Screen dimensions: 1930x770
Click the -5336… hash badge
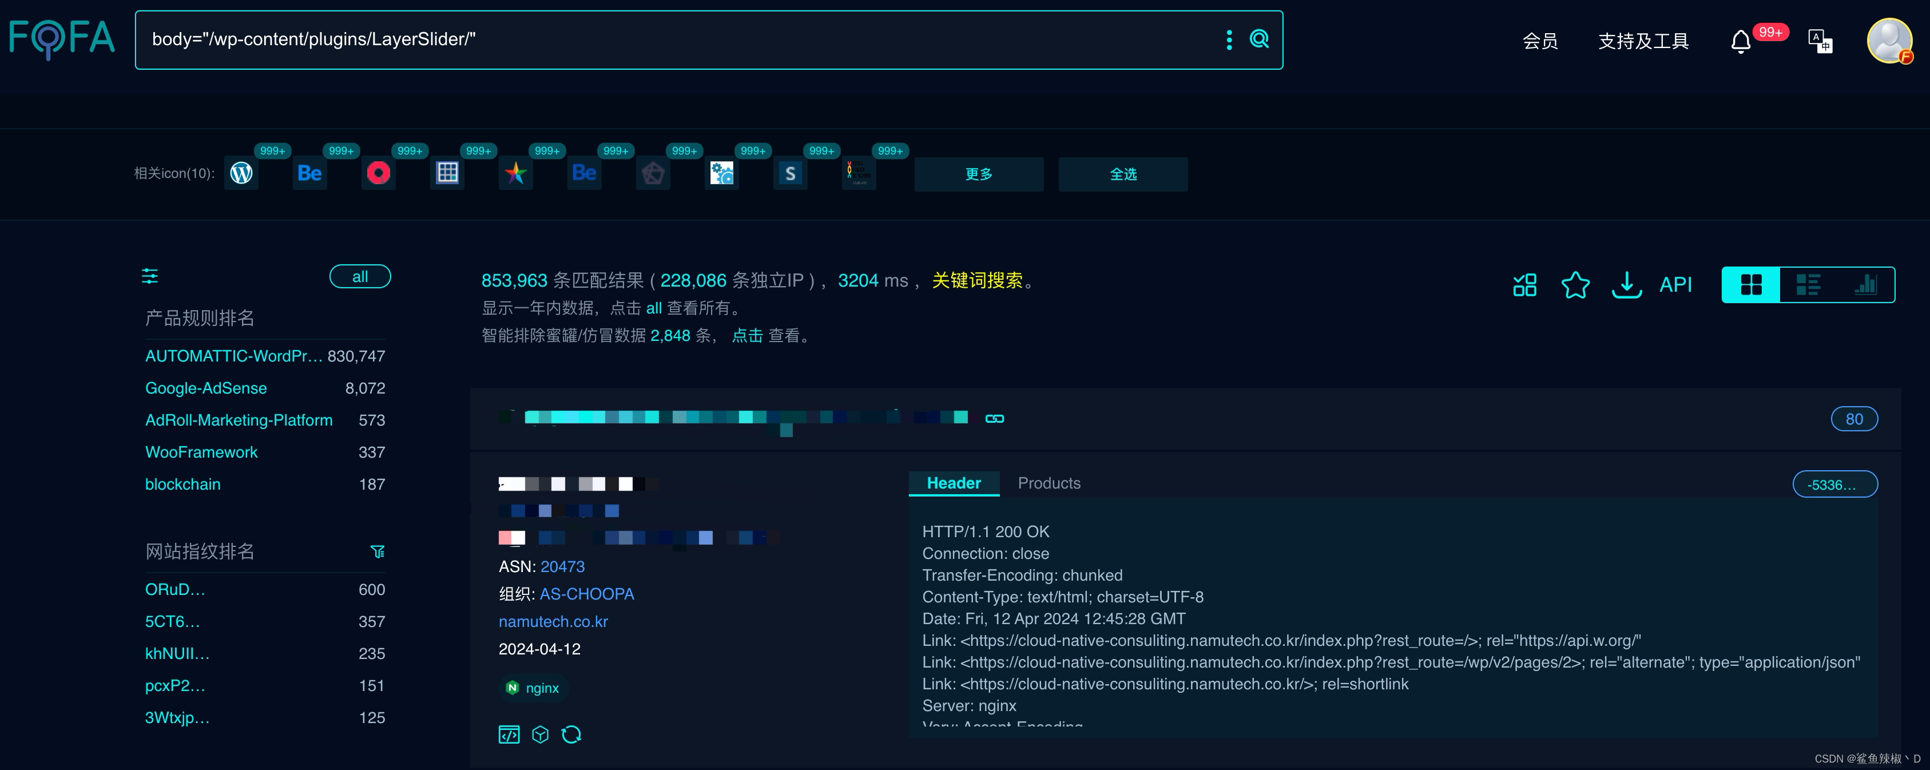1835,485
